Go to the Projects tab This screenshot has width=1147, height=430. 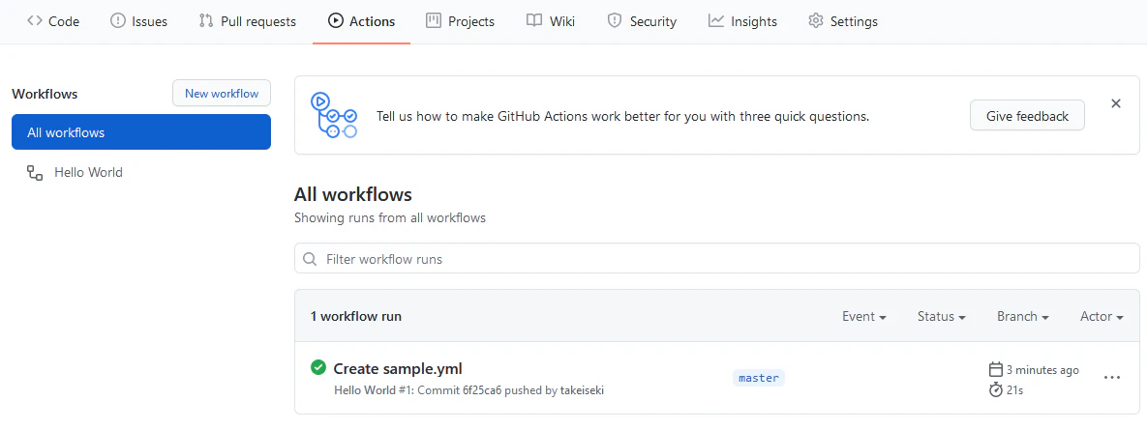click(460, 21)
